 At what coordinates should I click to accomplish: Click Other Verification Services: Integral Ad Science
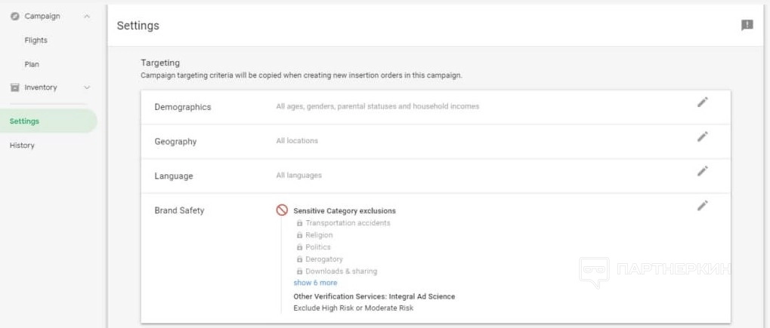click(374, 296)
